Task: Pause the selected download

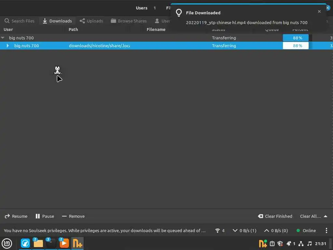Action: tap(45, 216)
